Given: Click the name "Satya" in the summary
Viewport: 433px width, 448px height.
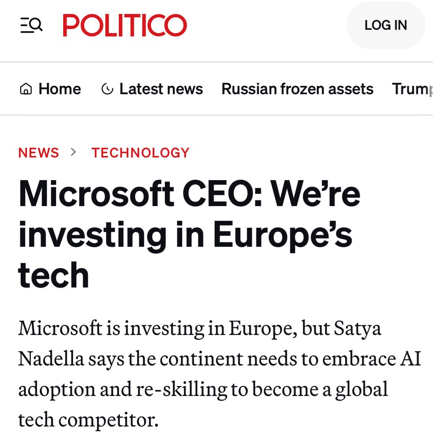Looking at the screenshot, I should coord(357,328).
